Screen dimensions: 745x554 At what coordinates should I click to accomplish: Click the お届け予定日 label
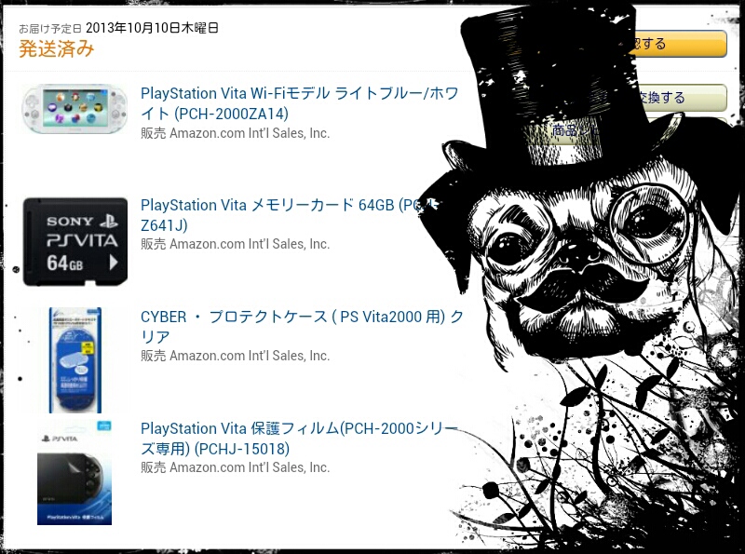pos(50,29)
